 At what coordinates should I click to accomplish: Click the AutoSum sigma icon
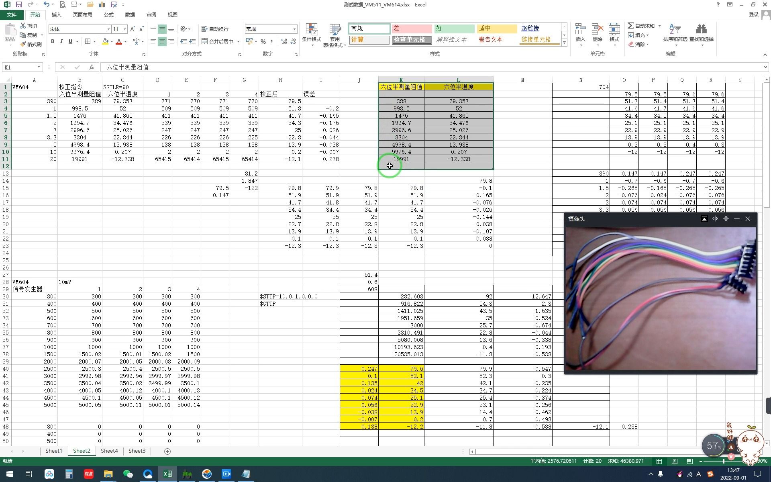[631, 26]
